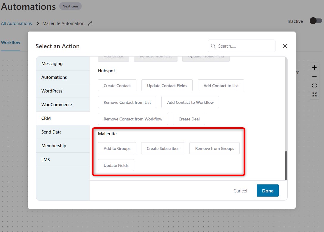
Task: Select Mailerlite Add to Groups action
Action: point(117,148)
